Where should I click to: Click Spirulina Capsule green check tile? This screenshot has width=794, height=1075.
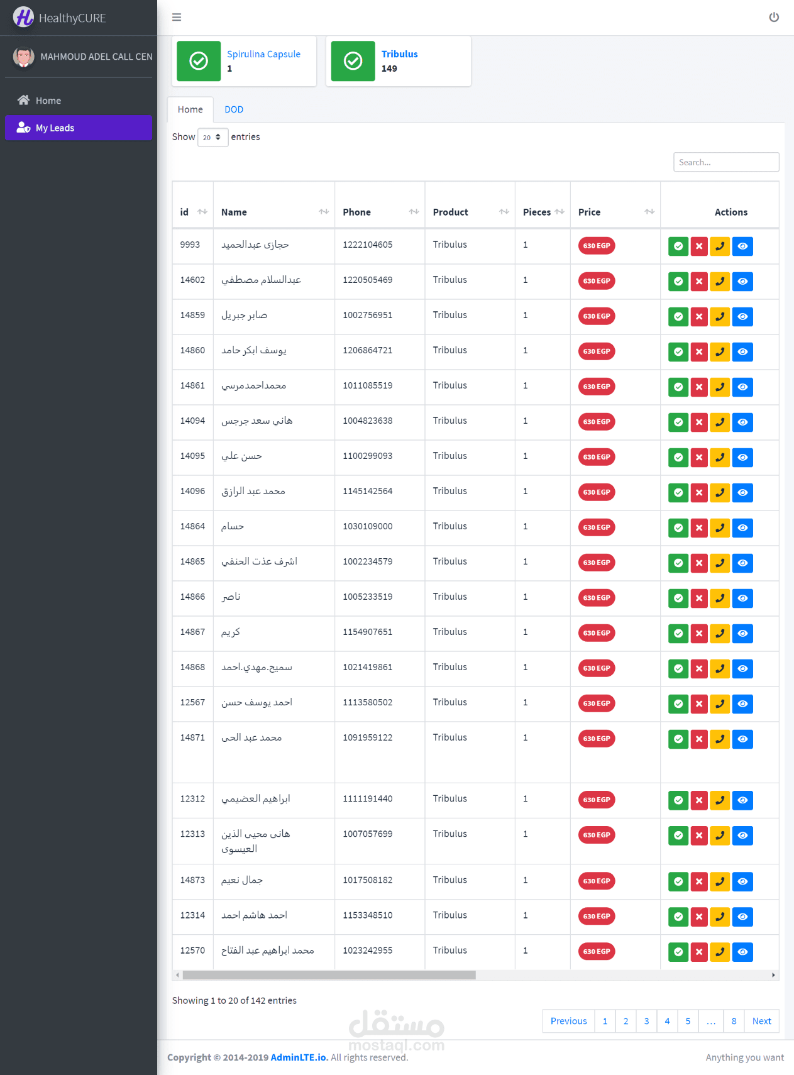[199, 61]
